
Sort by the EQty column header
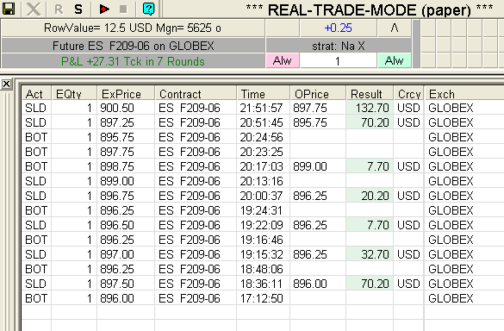pyautogui.click(x=74, y=94)
